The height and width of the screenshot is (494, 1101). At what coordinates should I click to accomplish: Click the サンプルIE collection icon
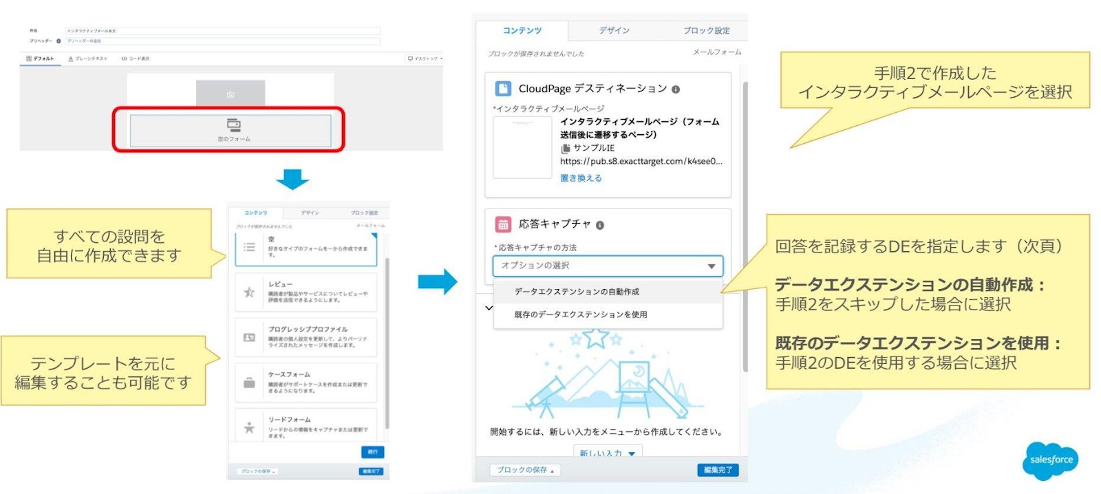tap(566, 148)
